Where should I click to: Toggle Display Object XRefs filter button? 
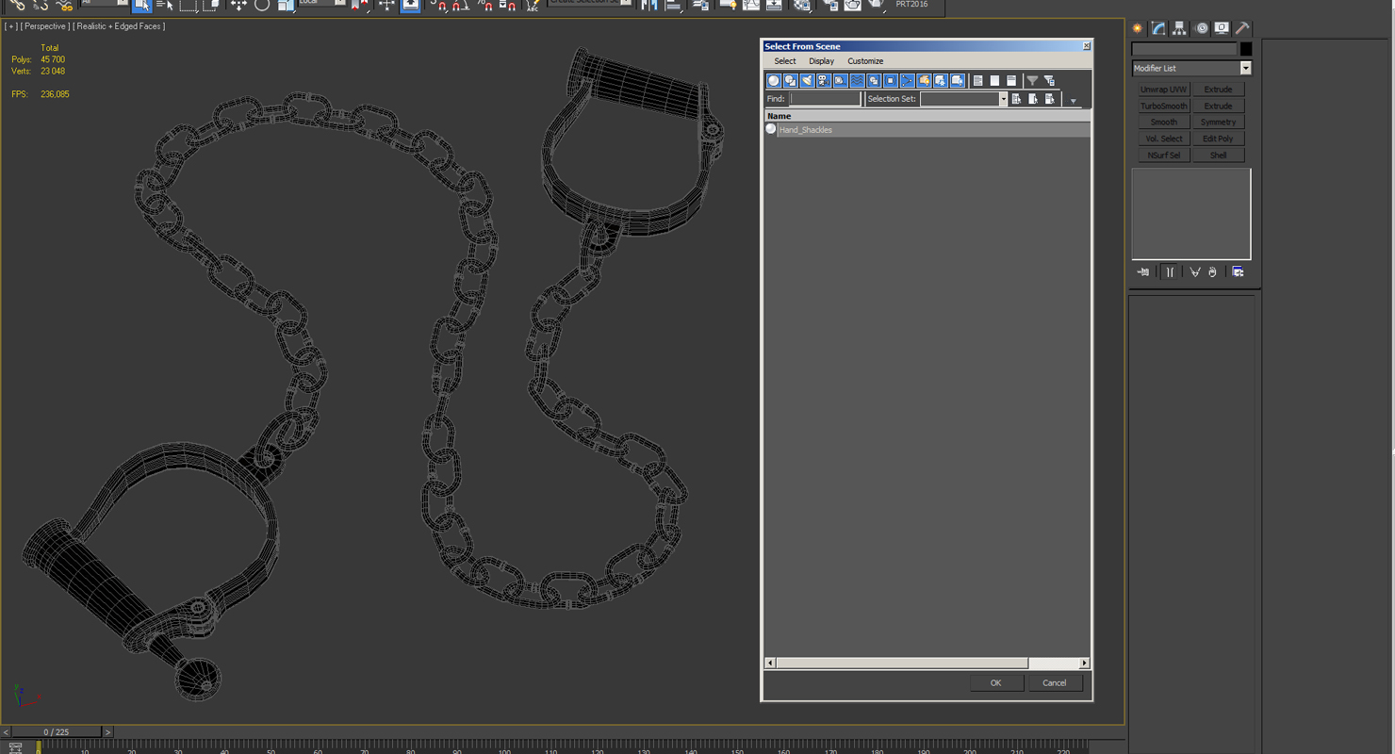click(x=891, y=81)
